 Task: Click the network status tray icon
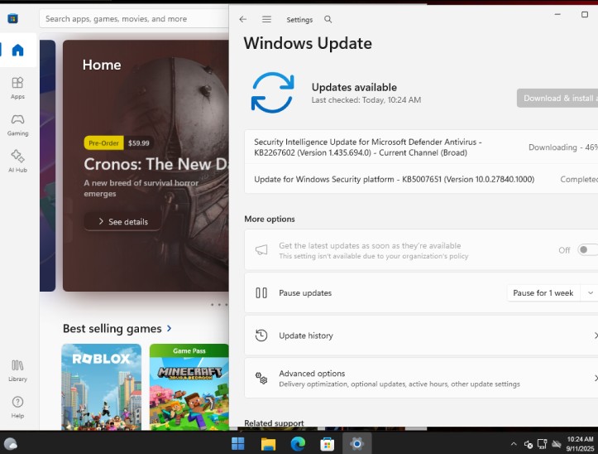[542, 444]
